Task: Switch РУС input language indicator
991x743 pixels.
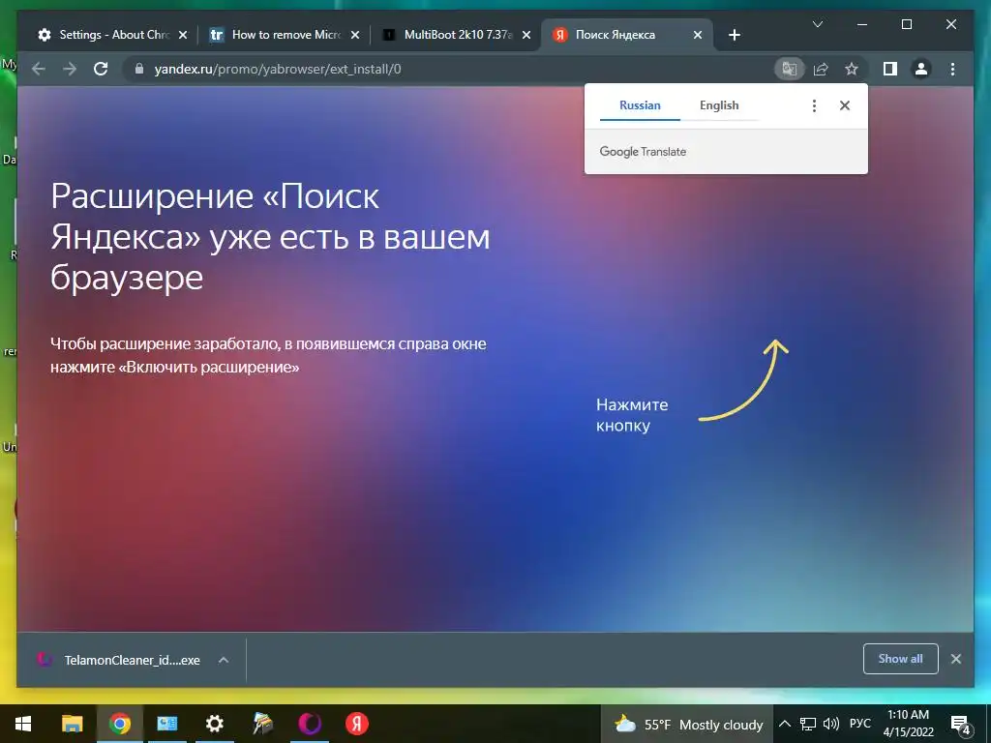Action: coord(859,724)
